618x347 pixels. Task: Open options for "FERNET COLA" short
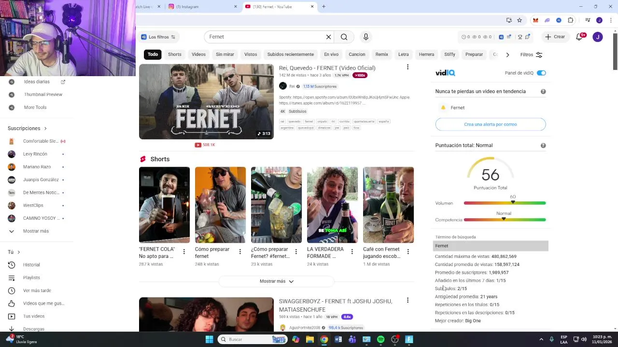pos(184,251)
